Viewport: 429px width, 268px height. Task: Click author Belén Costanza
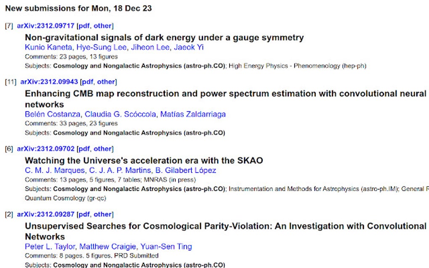(x=53, y=114)
